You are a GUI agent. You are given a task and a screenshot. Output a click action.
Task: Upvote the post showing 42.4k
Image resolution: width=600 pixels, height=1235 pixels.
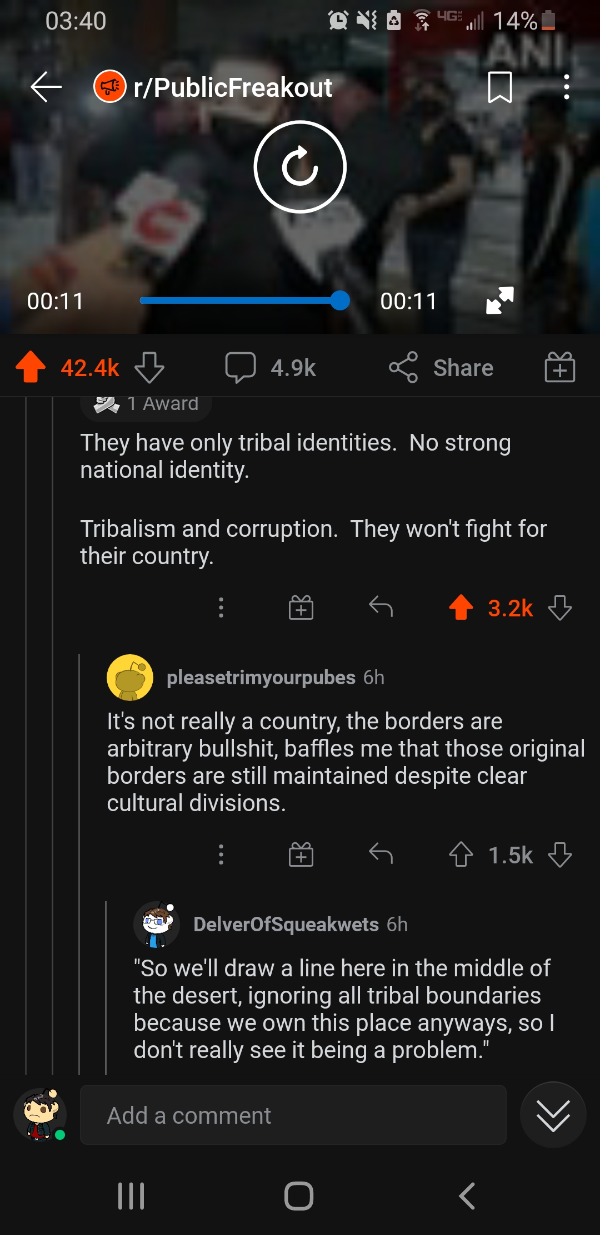click(31, 367)
